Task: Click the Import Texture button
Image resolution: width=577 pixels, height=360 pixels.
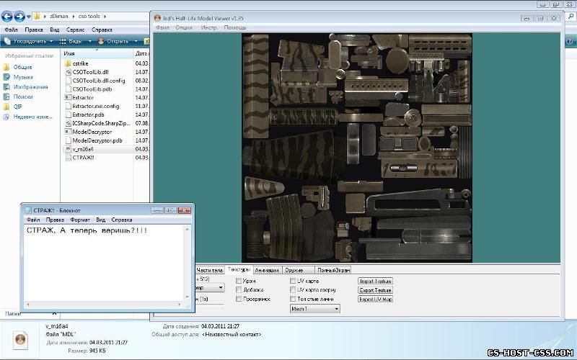Action: [x=375, y=282]
